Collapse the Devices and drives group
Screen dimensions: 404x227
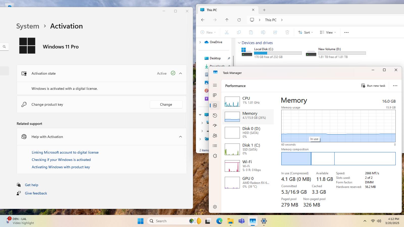239,43
